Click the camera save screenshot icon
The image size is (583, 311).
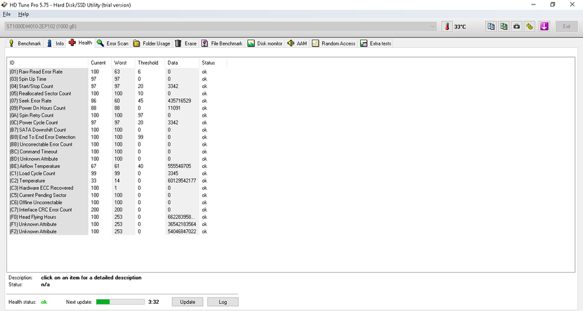coord(517,27)
